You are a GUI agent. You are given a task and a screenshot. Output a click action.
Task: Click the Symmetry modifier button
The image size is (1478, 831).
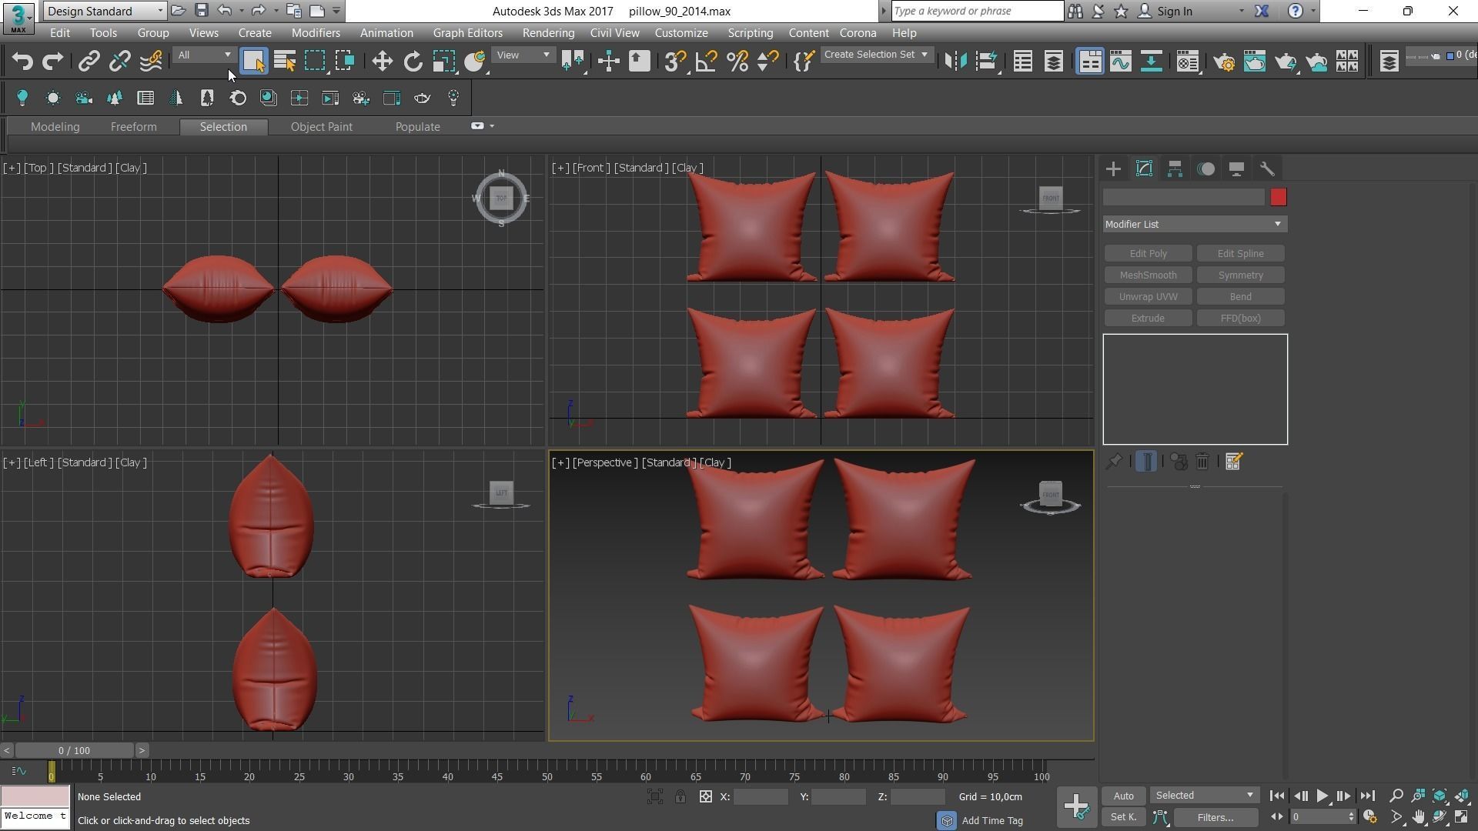1240,275
